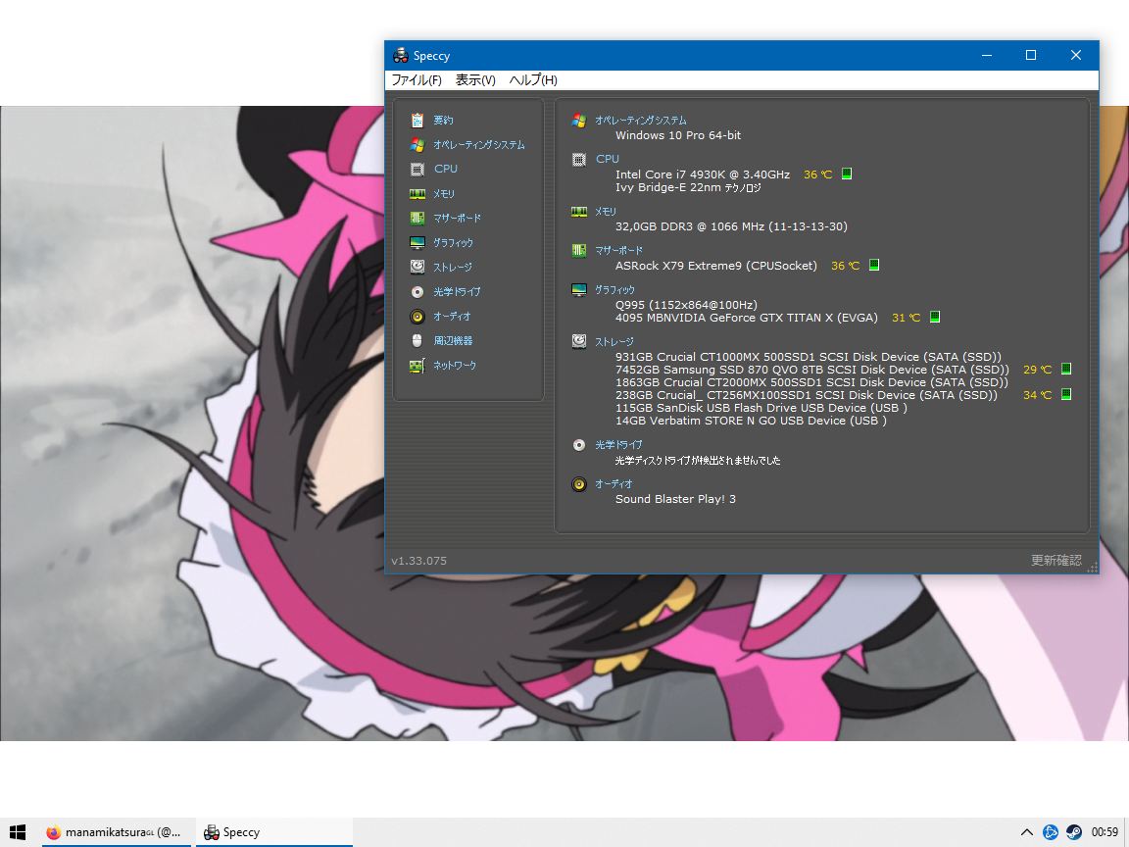Click the storage disk icon in summary panel
Viewport: 1129px width, 847px height.
(x=579, y=341)
